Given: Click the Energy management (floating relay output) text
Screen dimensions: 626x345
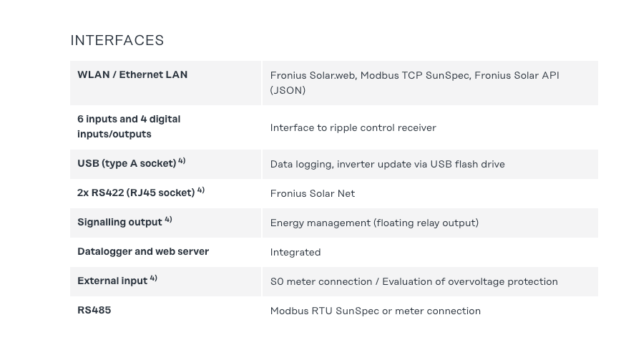Looking at the screenshot, I should 374,223.
